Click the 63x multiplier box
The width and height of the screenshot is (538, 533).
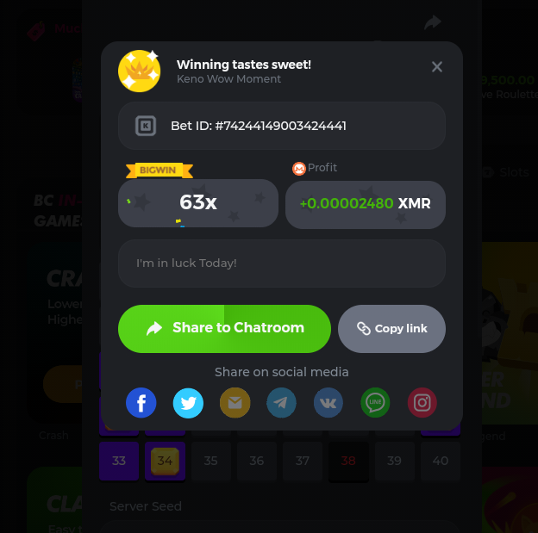tap(198, 203)
